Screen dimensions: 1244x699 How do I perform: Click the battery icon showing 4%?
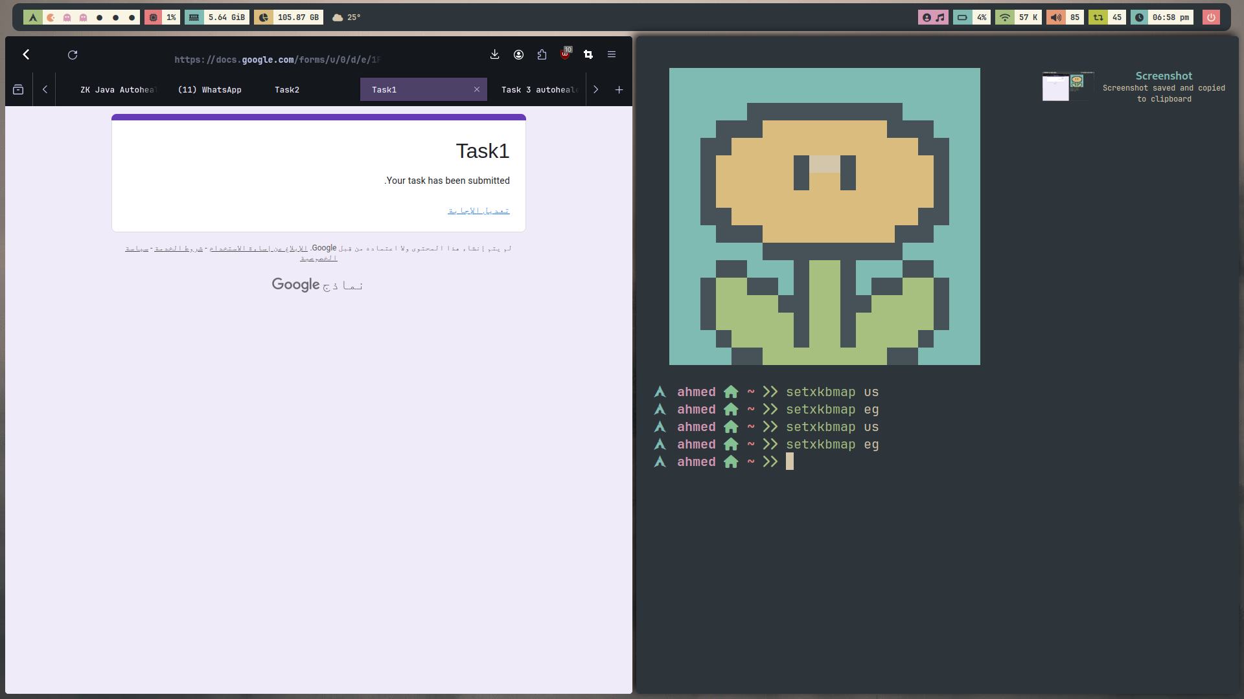[962, 17]
